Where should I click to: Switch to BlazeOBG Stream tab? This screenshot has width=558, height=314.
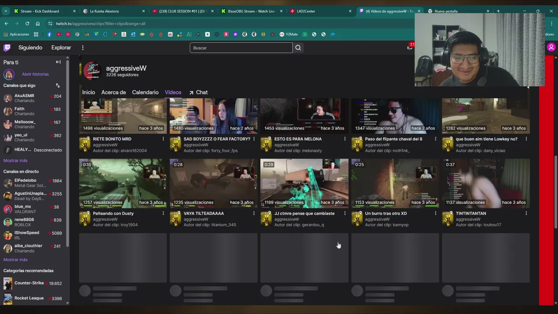(x=251, y=11)
